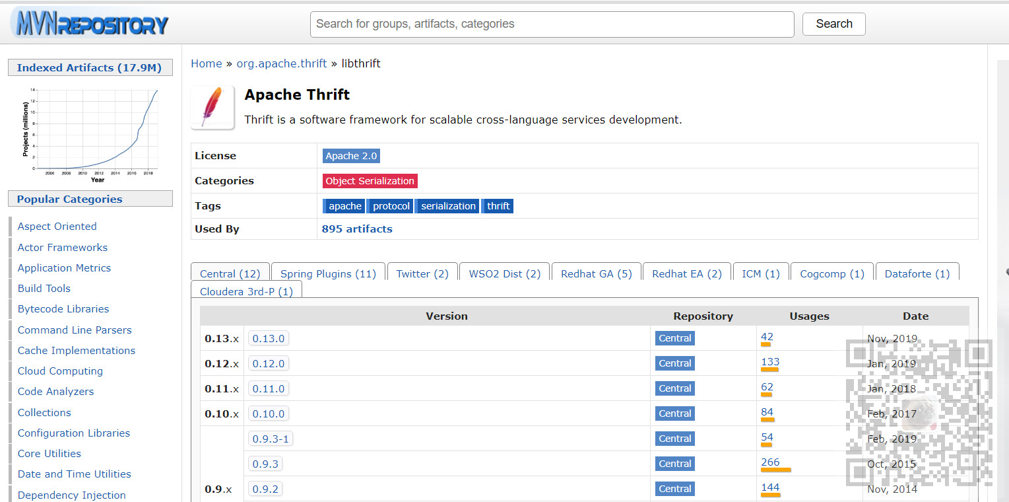Switch to the Dataforte (1) tab

pos(917,273)
